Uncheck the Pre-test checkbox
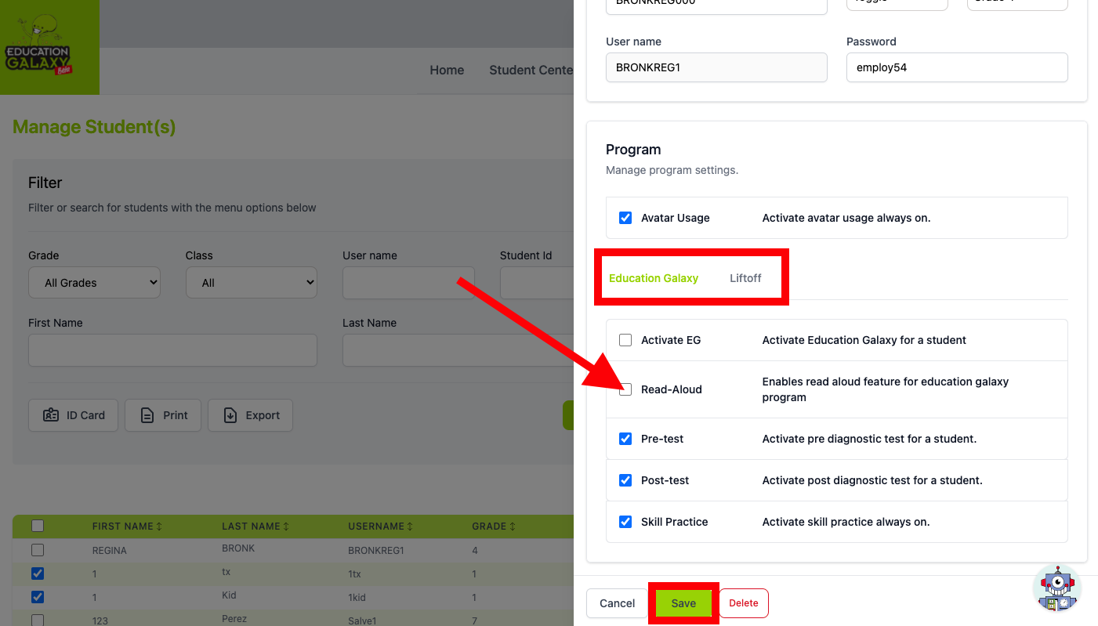Screen dimensions: 1098x626 [625, 439]
